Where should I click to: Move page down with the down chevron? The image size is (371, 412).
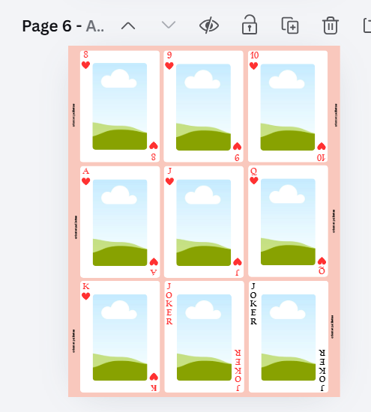pos(169,25)
